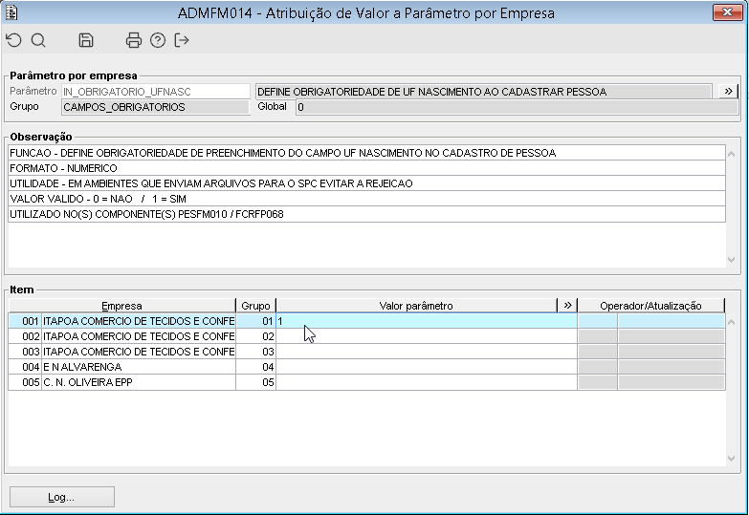Click Grupo cell 04
Viewport: 749px width, 515px height.
point(256,367)
